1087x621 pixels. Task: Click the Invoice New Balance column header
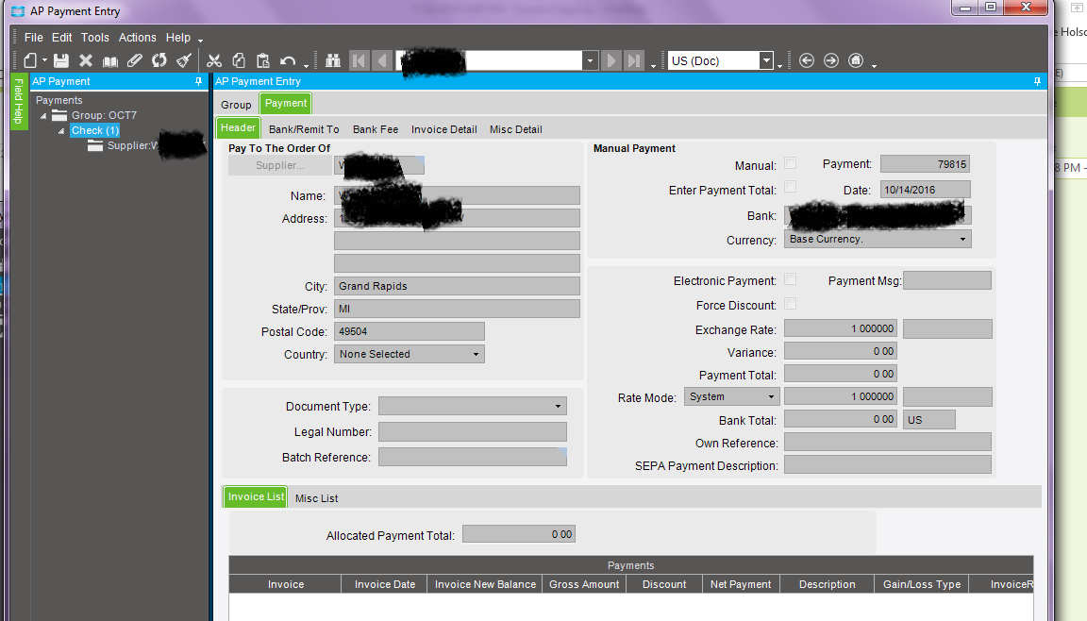tap(485, 584)
